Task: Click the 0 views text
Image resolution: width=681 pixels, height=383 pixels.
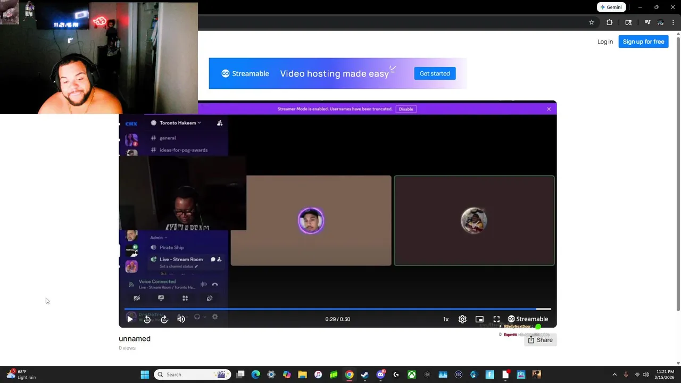Action: pyautogui.click(x=127, y=348)
